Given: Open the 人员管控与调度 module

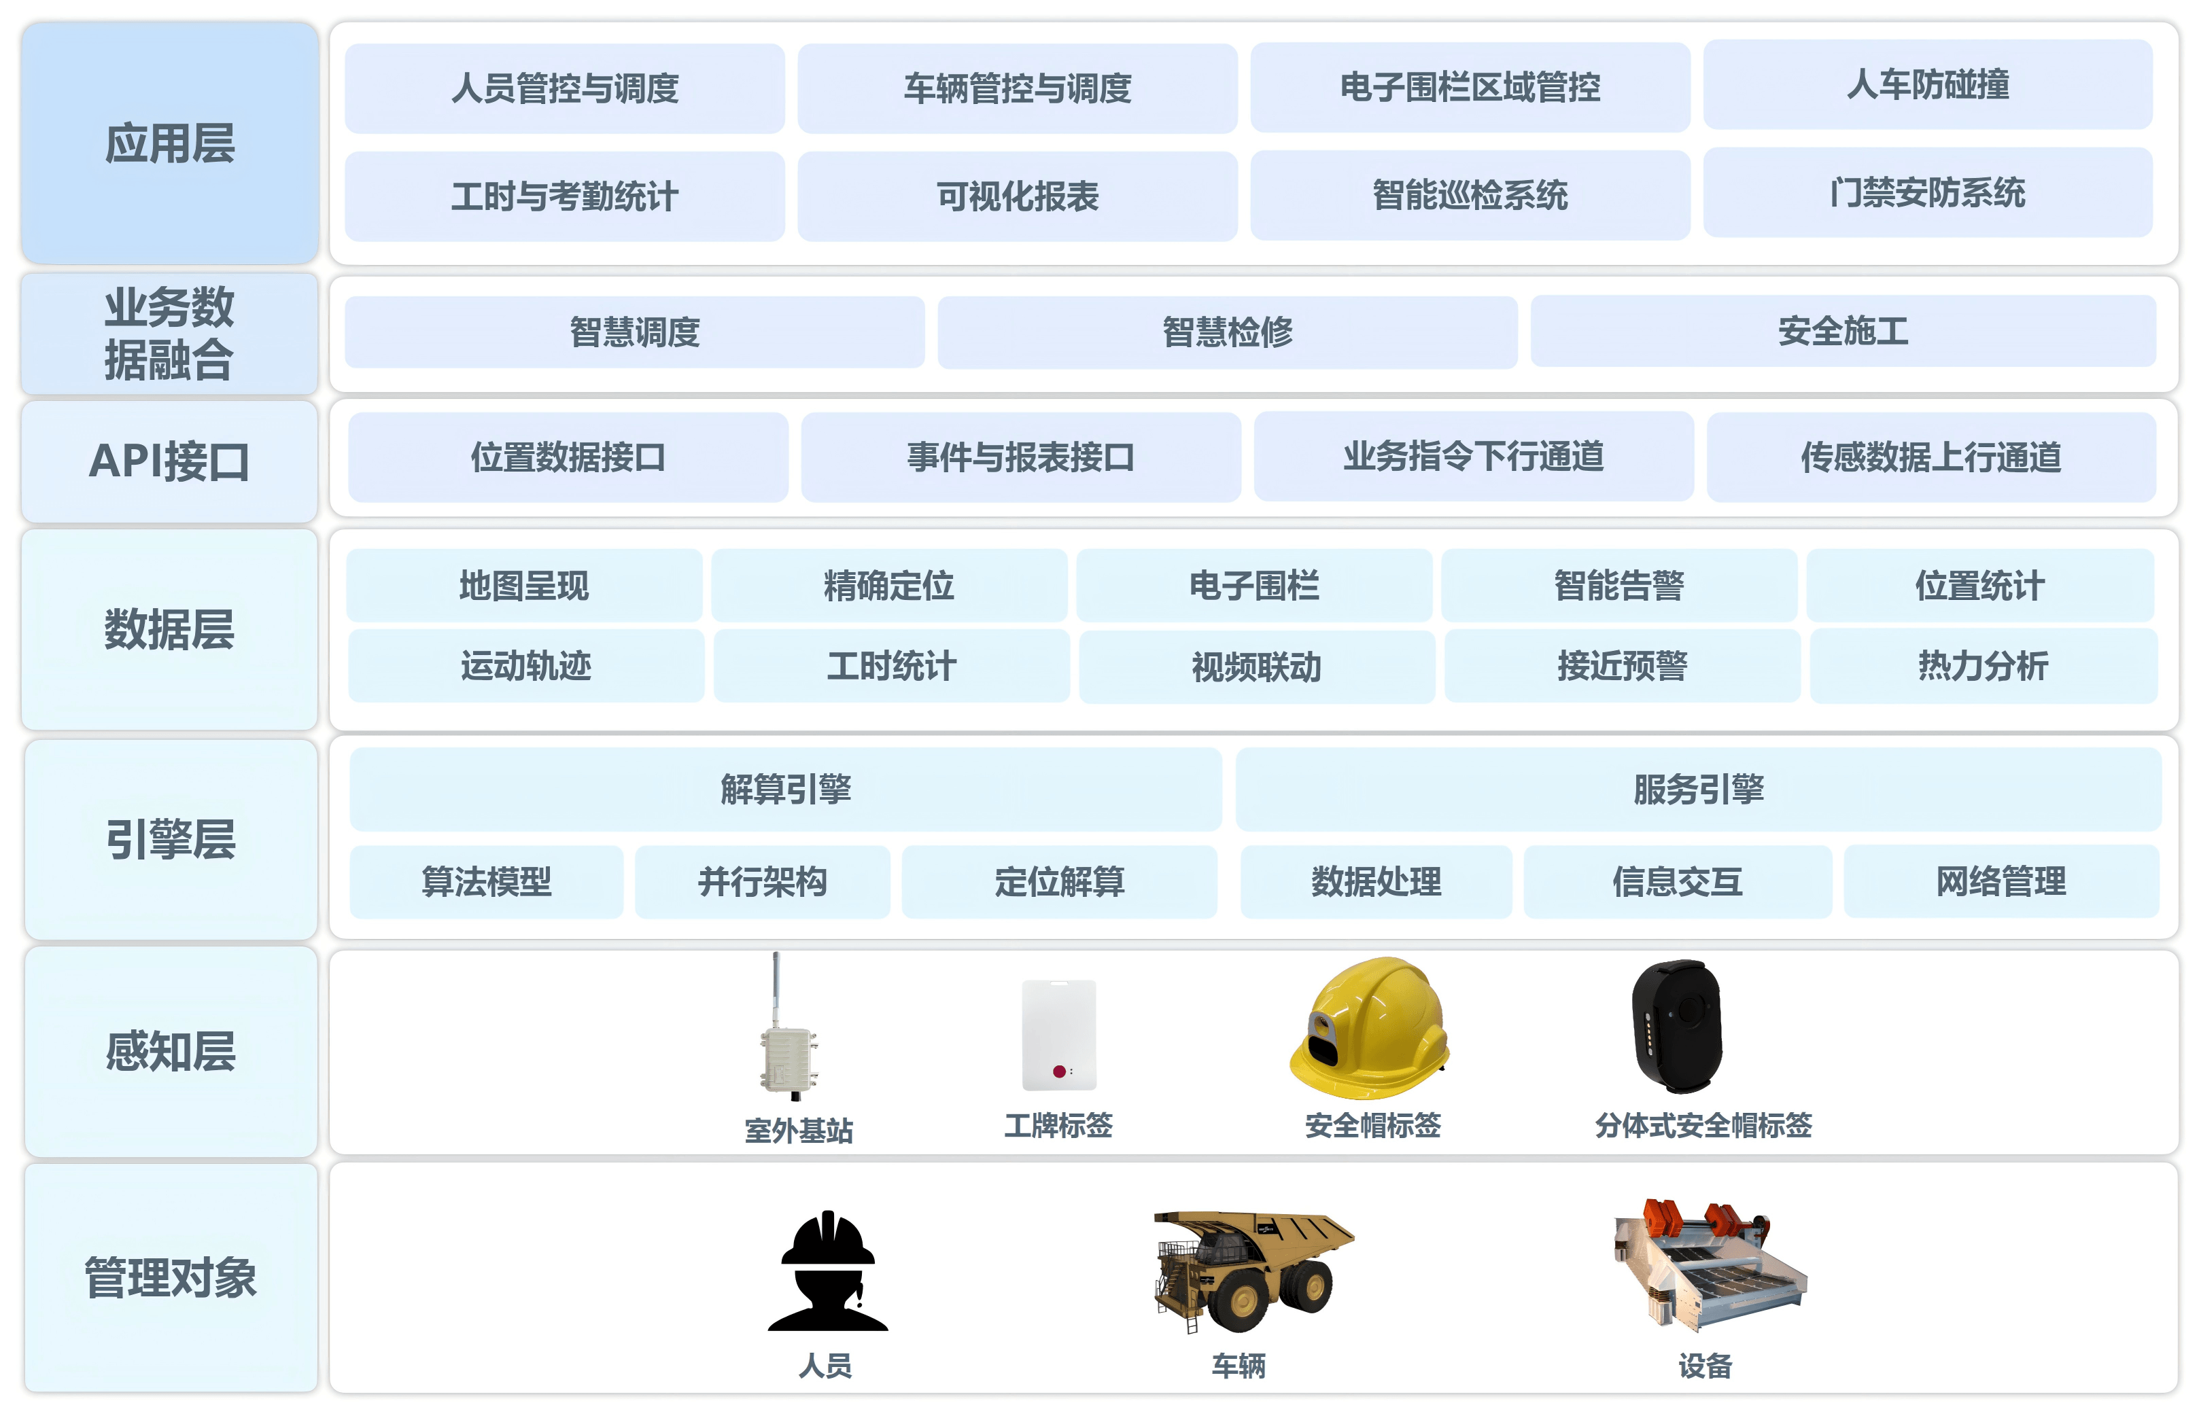Looking at the screenshot, I should click(x=564, y=88).
